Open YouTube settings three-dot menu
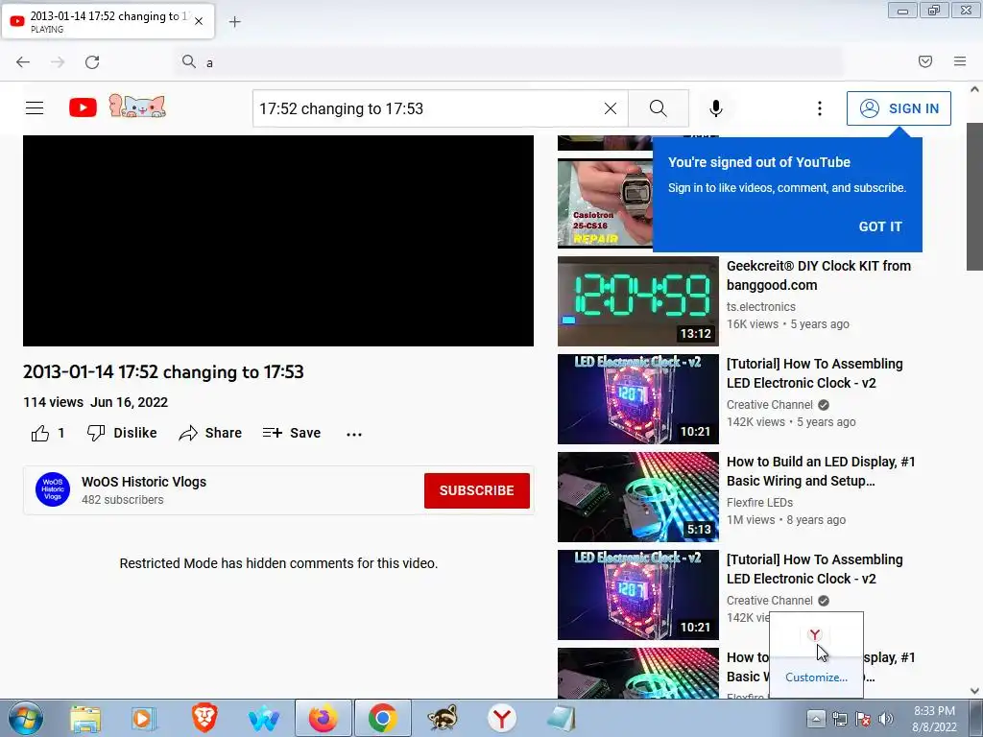This screenshot has height=737, width=983. tap(820, 108)
